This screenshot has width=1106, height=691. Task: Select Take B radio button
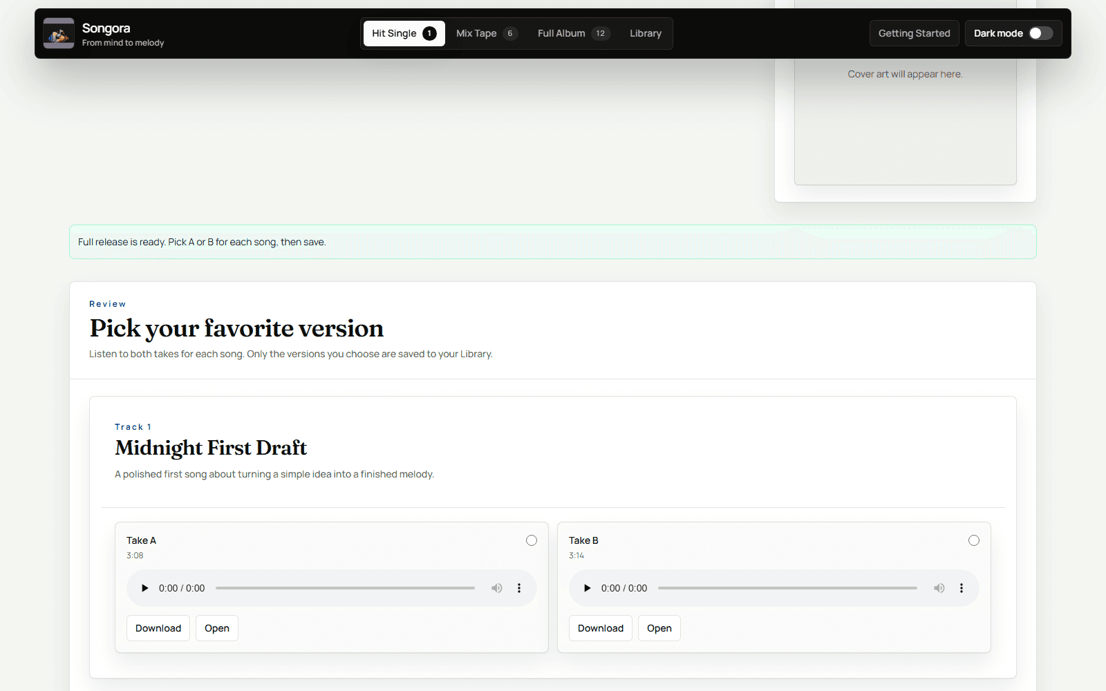pyautogui.click(x=973, y=540)
